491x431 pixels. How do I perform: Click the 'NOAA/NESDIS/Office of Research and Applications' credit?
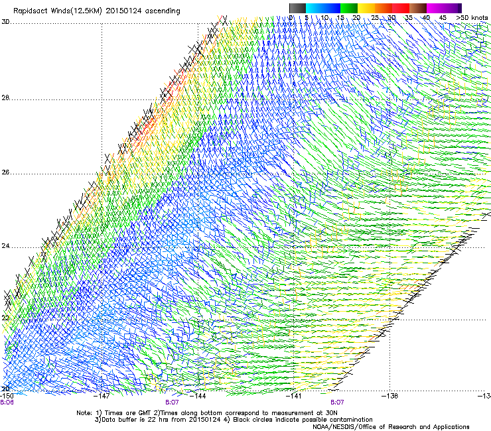point(391,426)
